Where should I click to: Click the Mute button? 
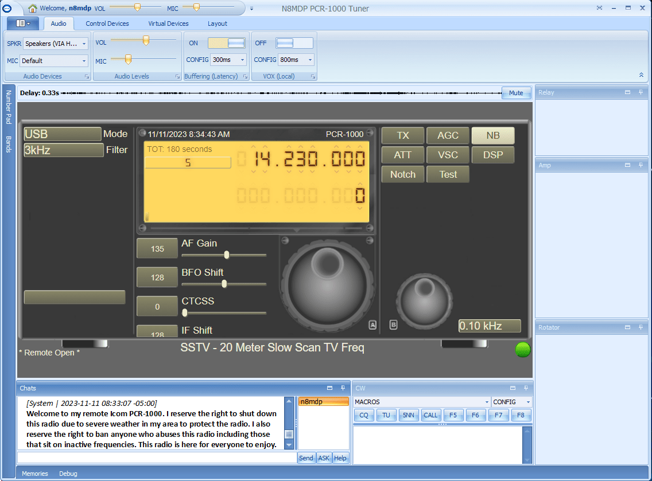[x=516, y=93]
